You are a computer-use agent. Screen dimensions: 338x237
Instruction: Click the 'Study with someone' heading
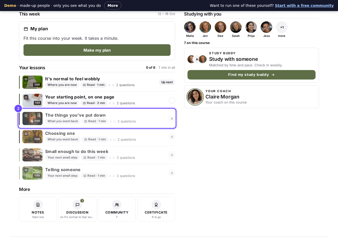(233, 59)
